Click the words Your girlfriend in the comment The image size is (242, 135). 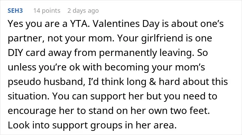[150, 38]
